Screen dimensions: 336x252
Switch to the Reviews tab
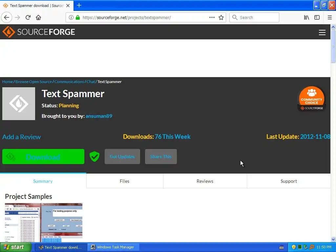coord(205,181)
